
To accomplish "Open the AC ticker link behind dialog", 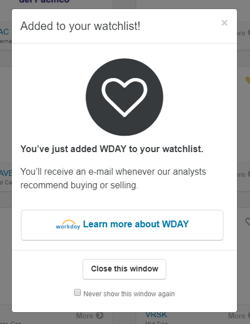I will click(5, 32).
